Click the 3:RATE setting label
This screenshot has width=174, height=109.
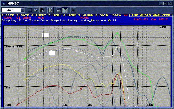pos(23,15)
